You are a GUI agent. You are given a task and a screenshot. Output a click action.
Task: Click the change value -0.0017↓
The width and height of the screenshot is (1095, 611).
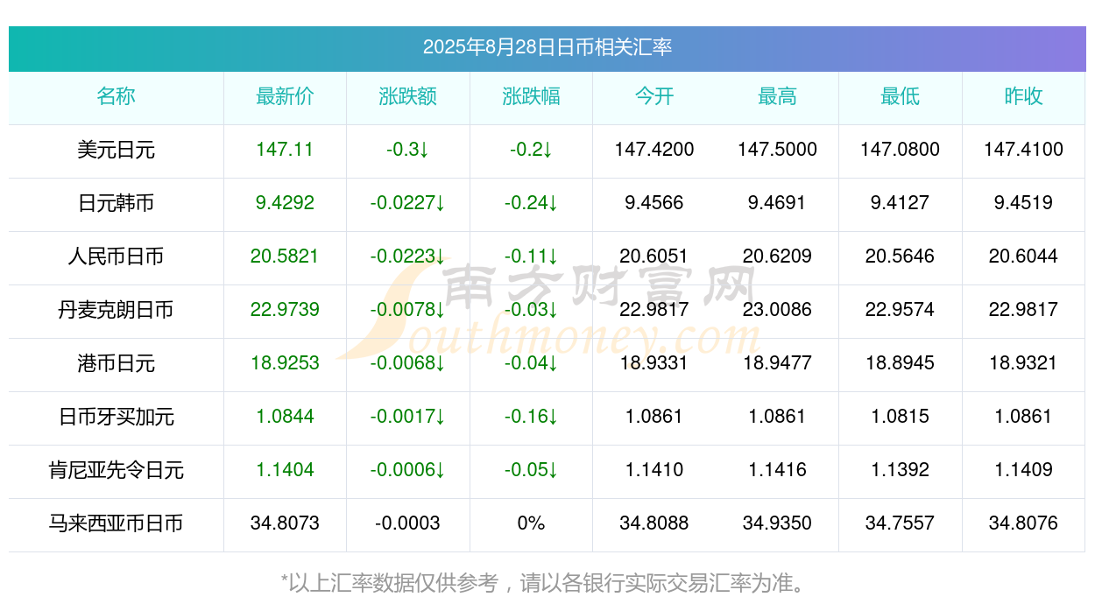coord(408,417)
